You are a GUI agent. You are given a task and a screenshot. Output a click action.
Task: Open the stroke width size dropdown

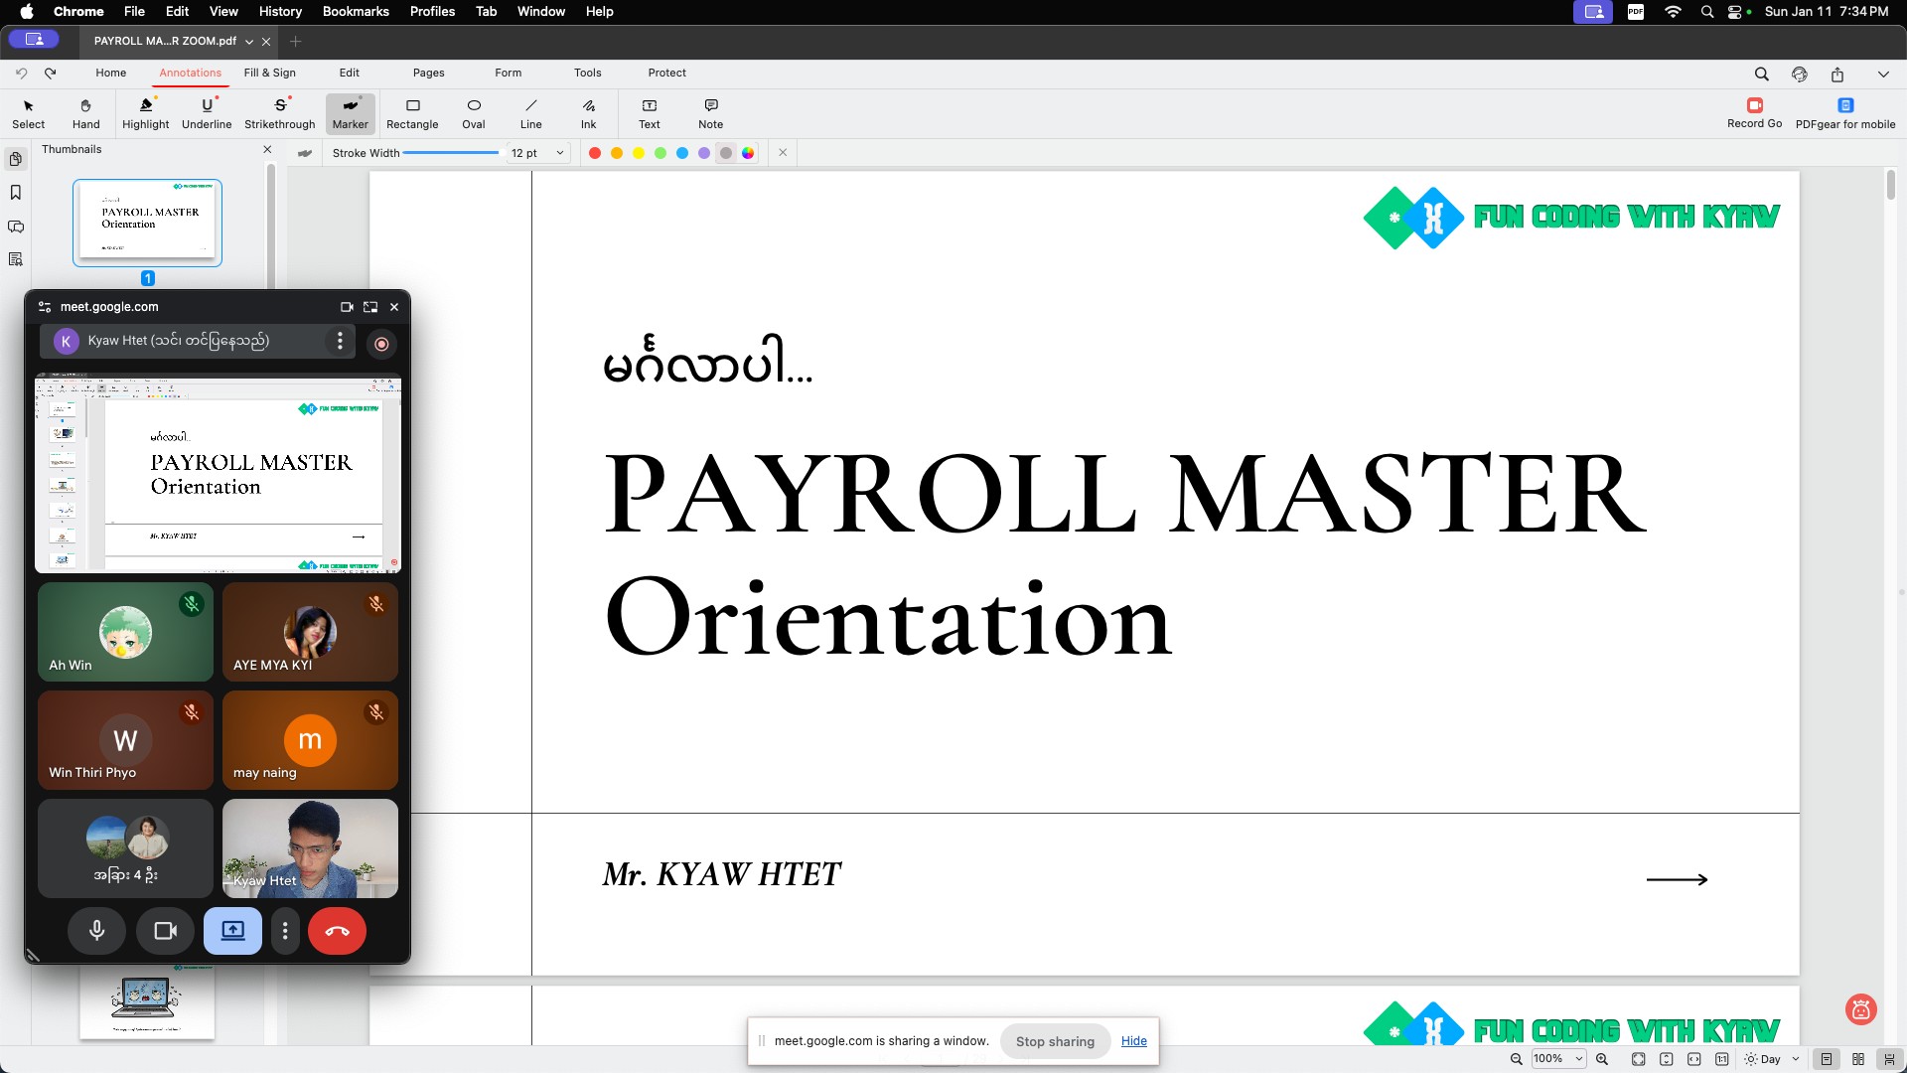(560, 153)
